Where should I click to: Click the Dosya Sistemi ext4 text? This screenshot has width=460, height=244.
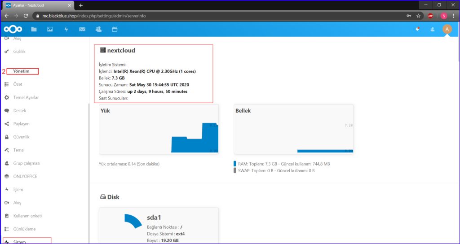(166, 234)
